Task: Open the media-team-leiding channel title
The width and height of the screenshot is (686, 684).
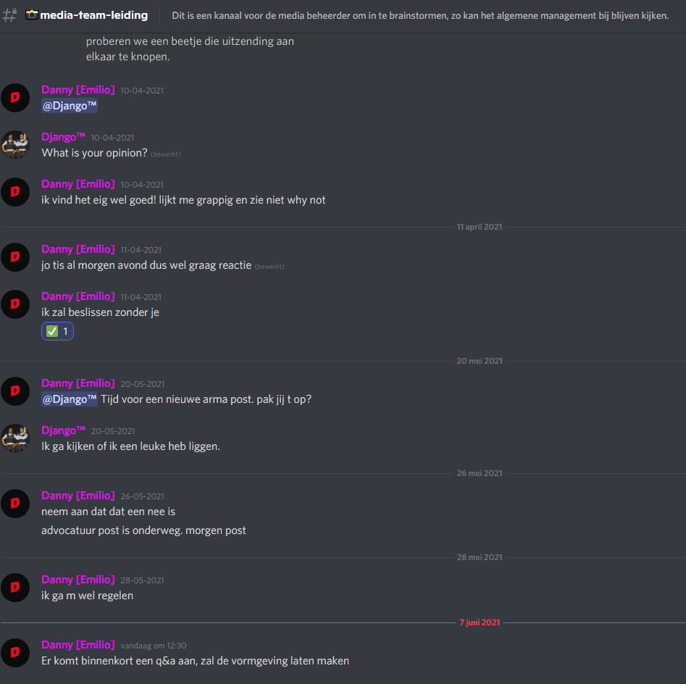Action: pyautogui.click(x=94, y=15)
